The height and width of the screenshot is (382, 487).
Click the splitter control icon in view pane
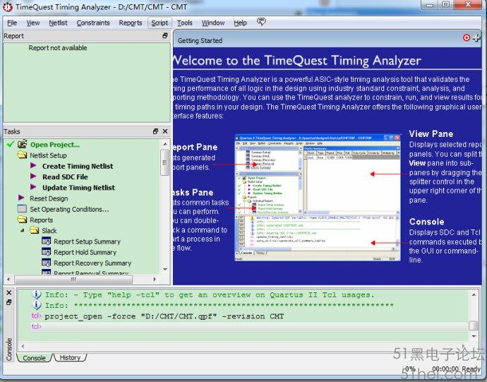coord(476,38)
